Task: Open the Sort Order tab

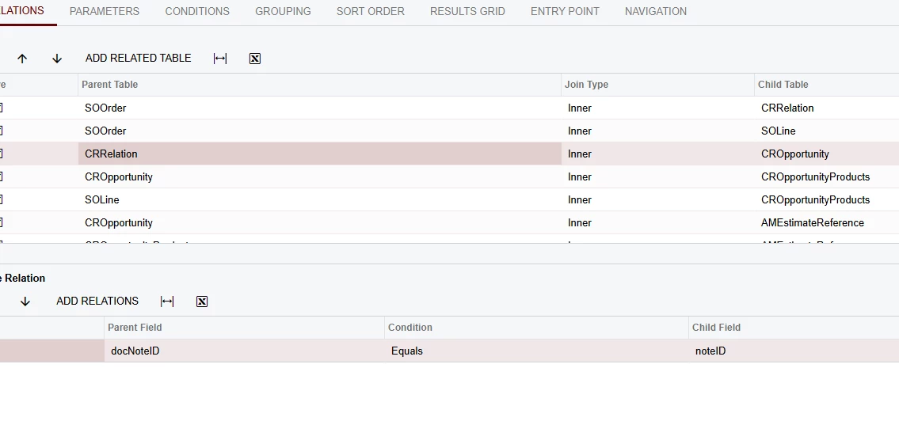Action: coord(371,11)
